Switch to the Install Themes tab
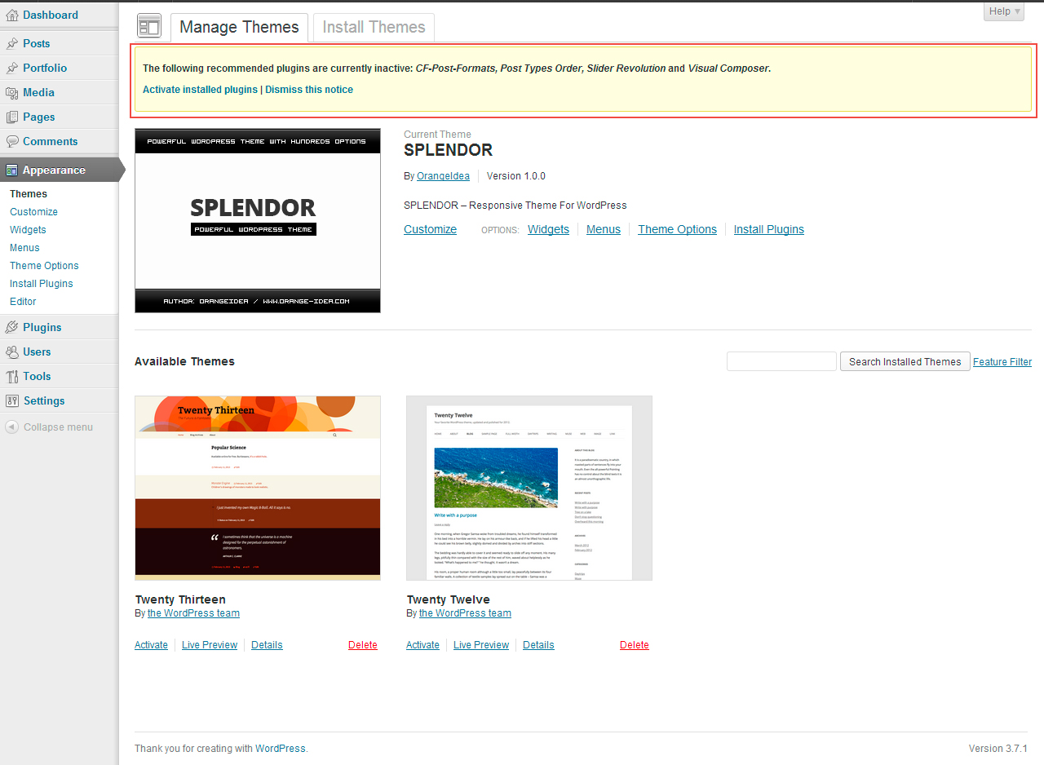Viewport: 1044px width, 765px height. [374, 27]
